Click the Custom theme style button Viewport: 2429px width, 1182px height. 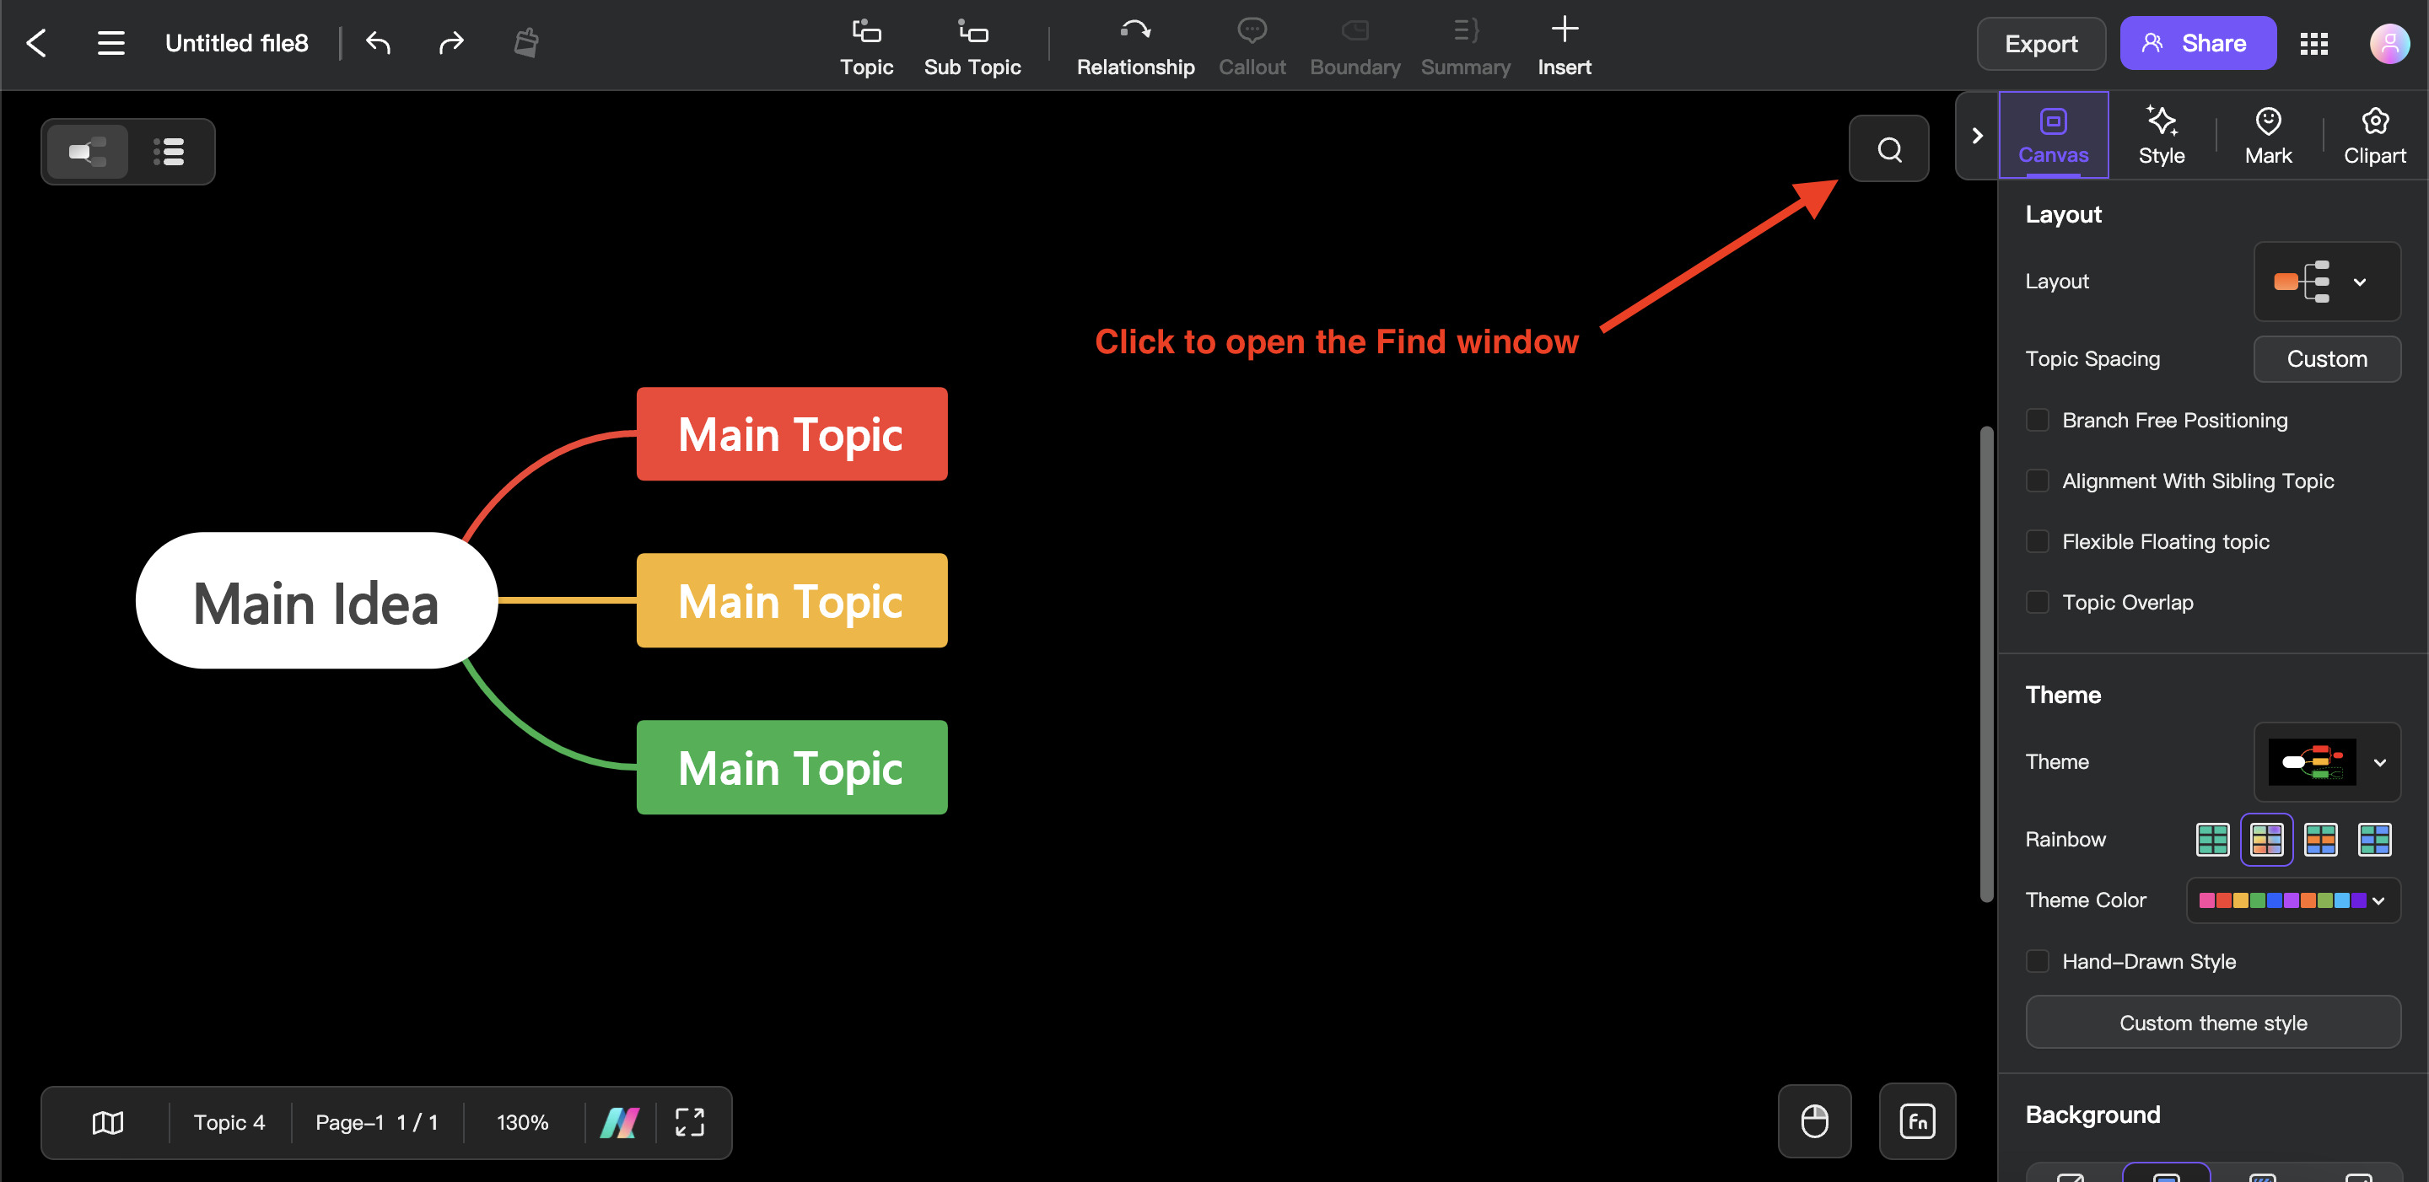point(2214,1023)
